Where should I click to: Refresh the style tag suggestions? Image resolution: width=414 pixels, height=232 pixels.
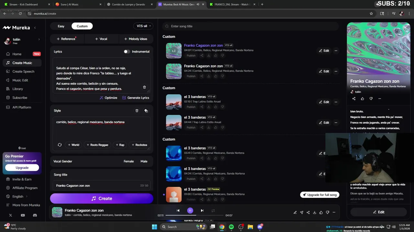coord(60,145)
